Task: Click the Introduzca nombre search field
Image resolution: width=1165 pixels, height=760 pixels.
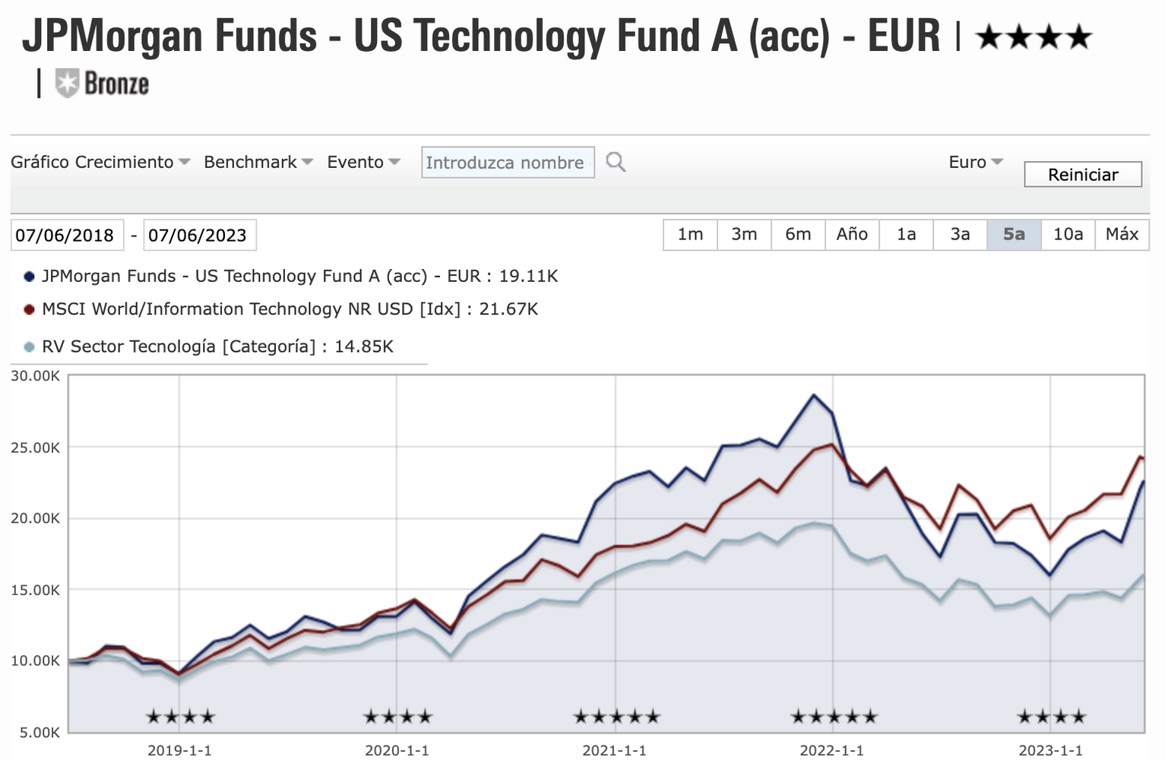Action: (x=507, y=163)
